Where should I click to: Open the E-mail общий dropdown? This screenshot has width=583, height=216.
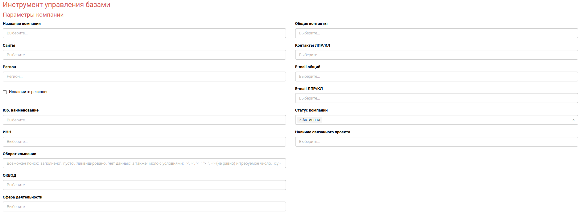point(436,77)
